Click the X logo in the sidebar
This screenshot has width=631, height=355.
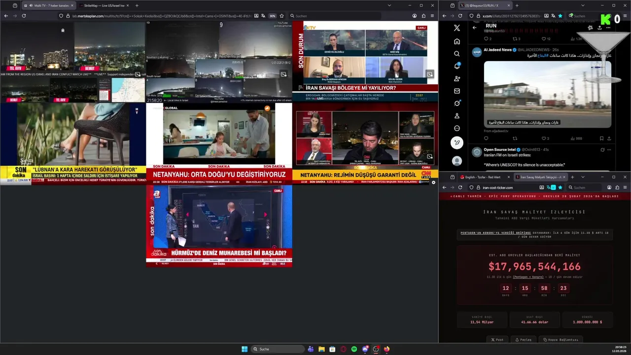[457, 28]
